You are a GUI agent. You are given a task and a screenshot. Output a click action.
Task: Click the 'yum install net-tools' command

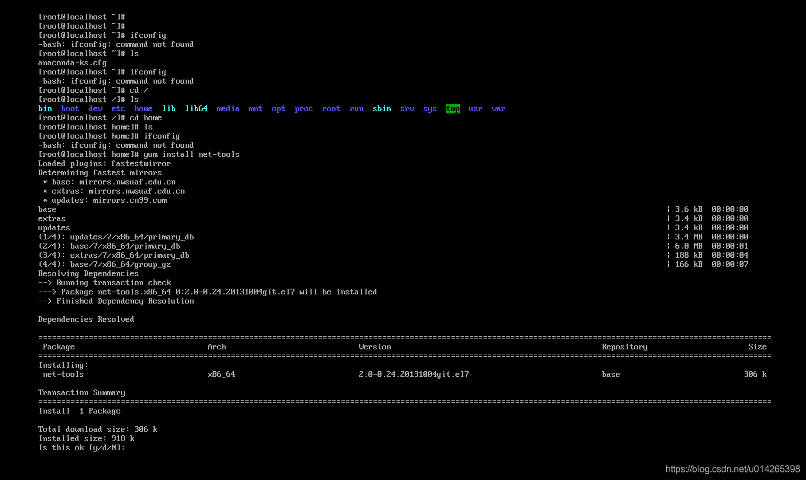(x=192, y=155)
